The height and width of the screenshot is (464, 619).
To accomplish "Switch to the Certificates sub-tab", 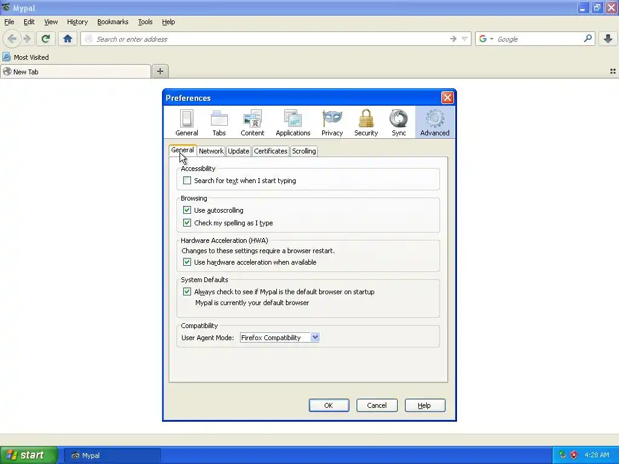I will (270, 150).
